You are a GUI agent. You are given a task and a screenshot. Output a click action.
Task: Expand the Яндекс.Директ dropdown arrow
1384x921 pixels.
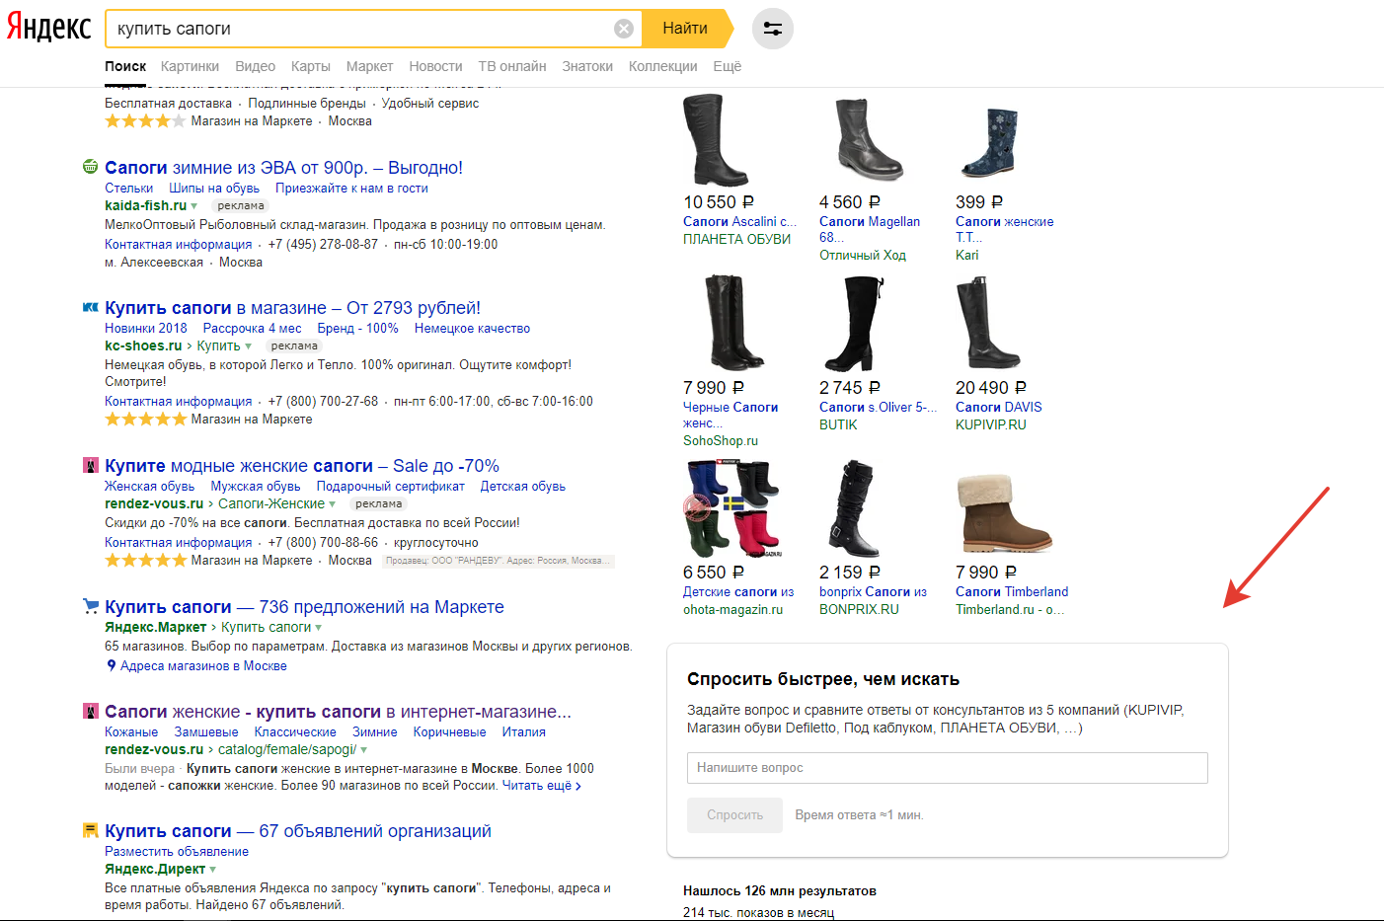[x=213, y=870]
